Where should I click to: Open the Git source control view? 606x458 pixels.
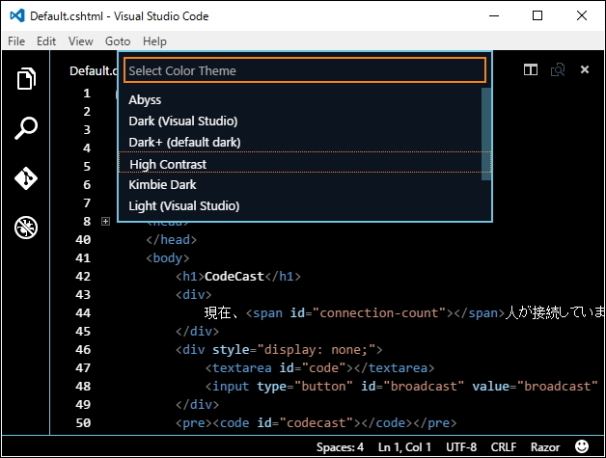(27, 178)
